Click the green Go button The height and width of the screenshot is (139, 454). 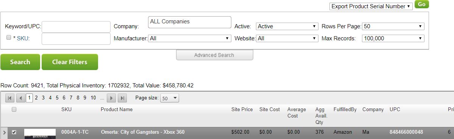[421, 4]
